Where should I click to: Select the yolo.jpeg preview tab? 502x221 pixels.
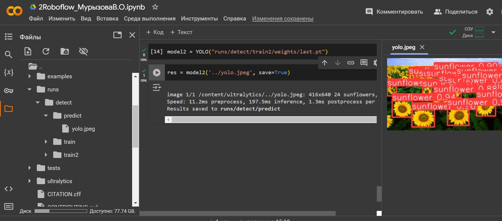coord(403,47)
